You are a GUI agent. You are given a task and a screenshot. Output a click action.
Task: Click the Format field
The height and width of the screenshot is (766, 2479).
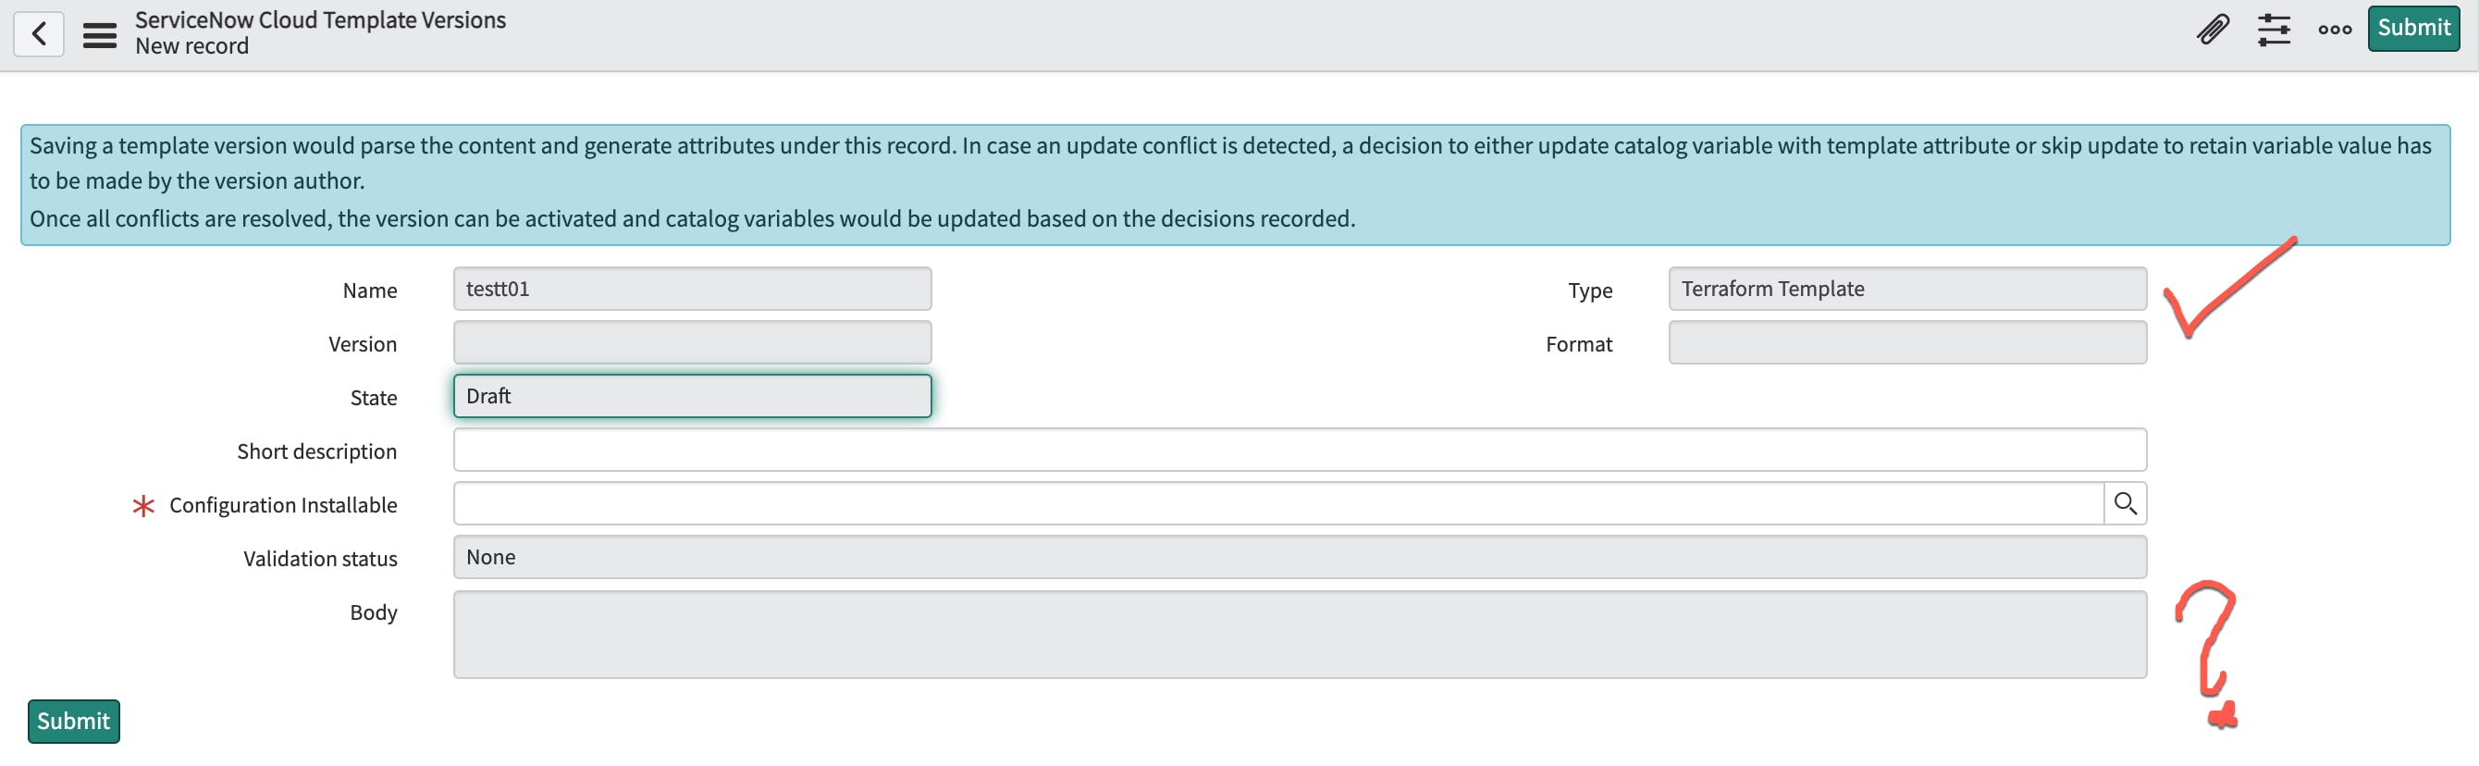point(1906,342)
